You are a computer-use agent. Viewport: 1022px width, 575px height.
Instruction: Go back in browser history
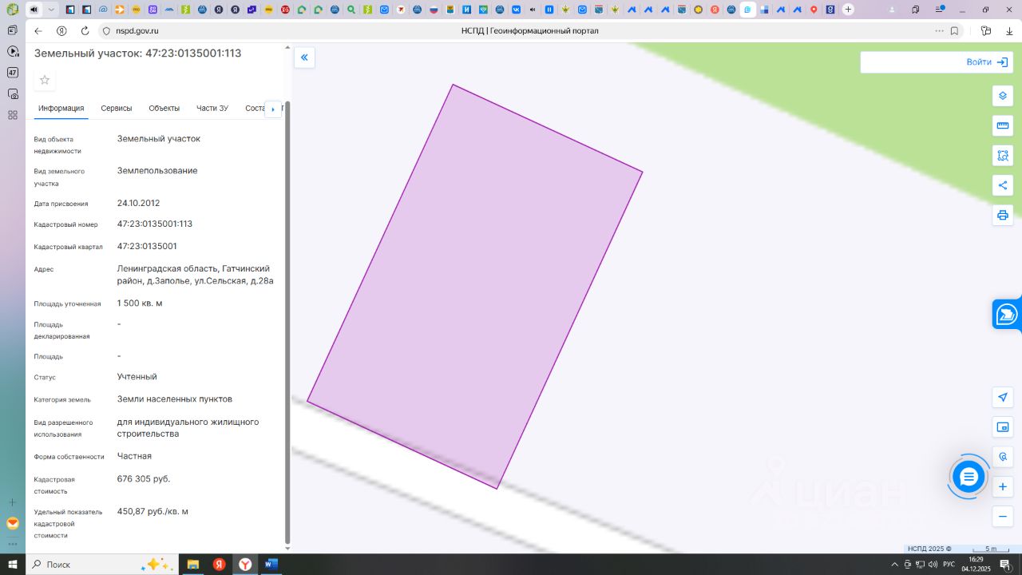click(x=38, y=31)
